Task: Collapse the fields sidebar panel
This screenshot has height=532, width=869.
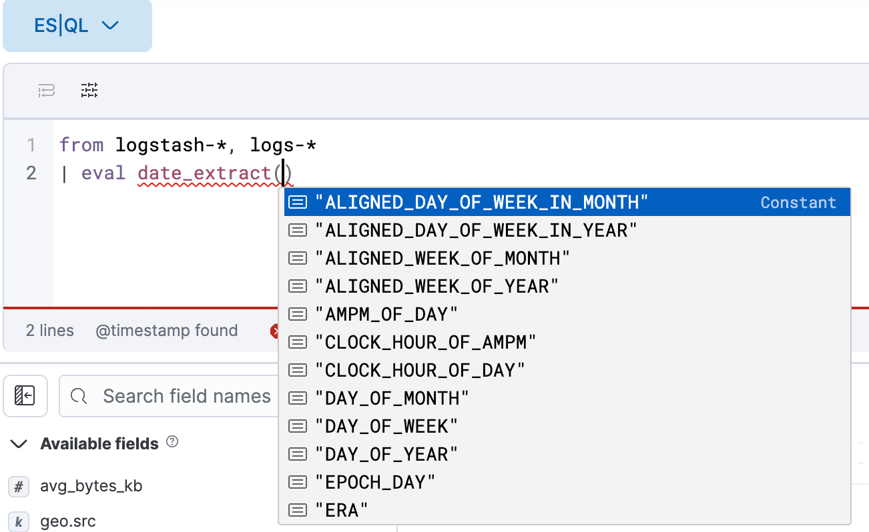Action: point(25,395)
